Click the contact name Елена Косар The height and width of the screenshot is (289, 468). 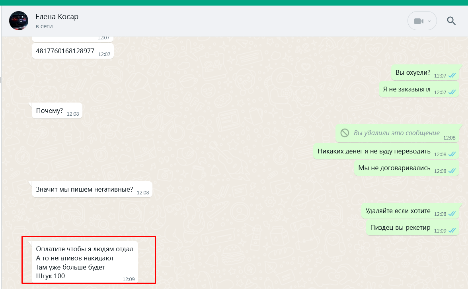click(x=57, y=17)
